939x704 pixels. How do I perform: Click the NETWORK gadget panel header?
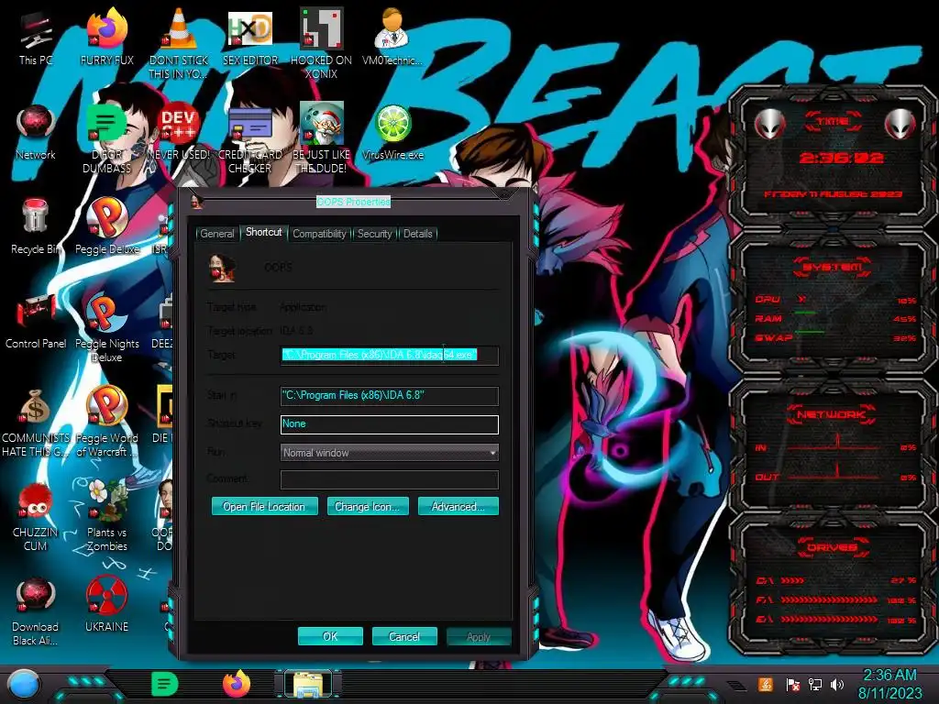pyautogui.click(x=831, y=413)
